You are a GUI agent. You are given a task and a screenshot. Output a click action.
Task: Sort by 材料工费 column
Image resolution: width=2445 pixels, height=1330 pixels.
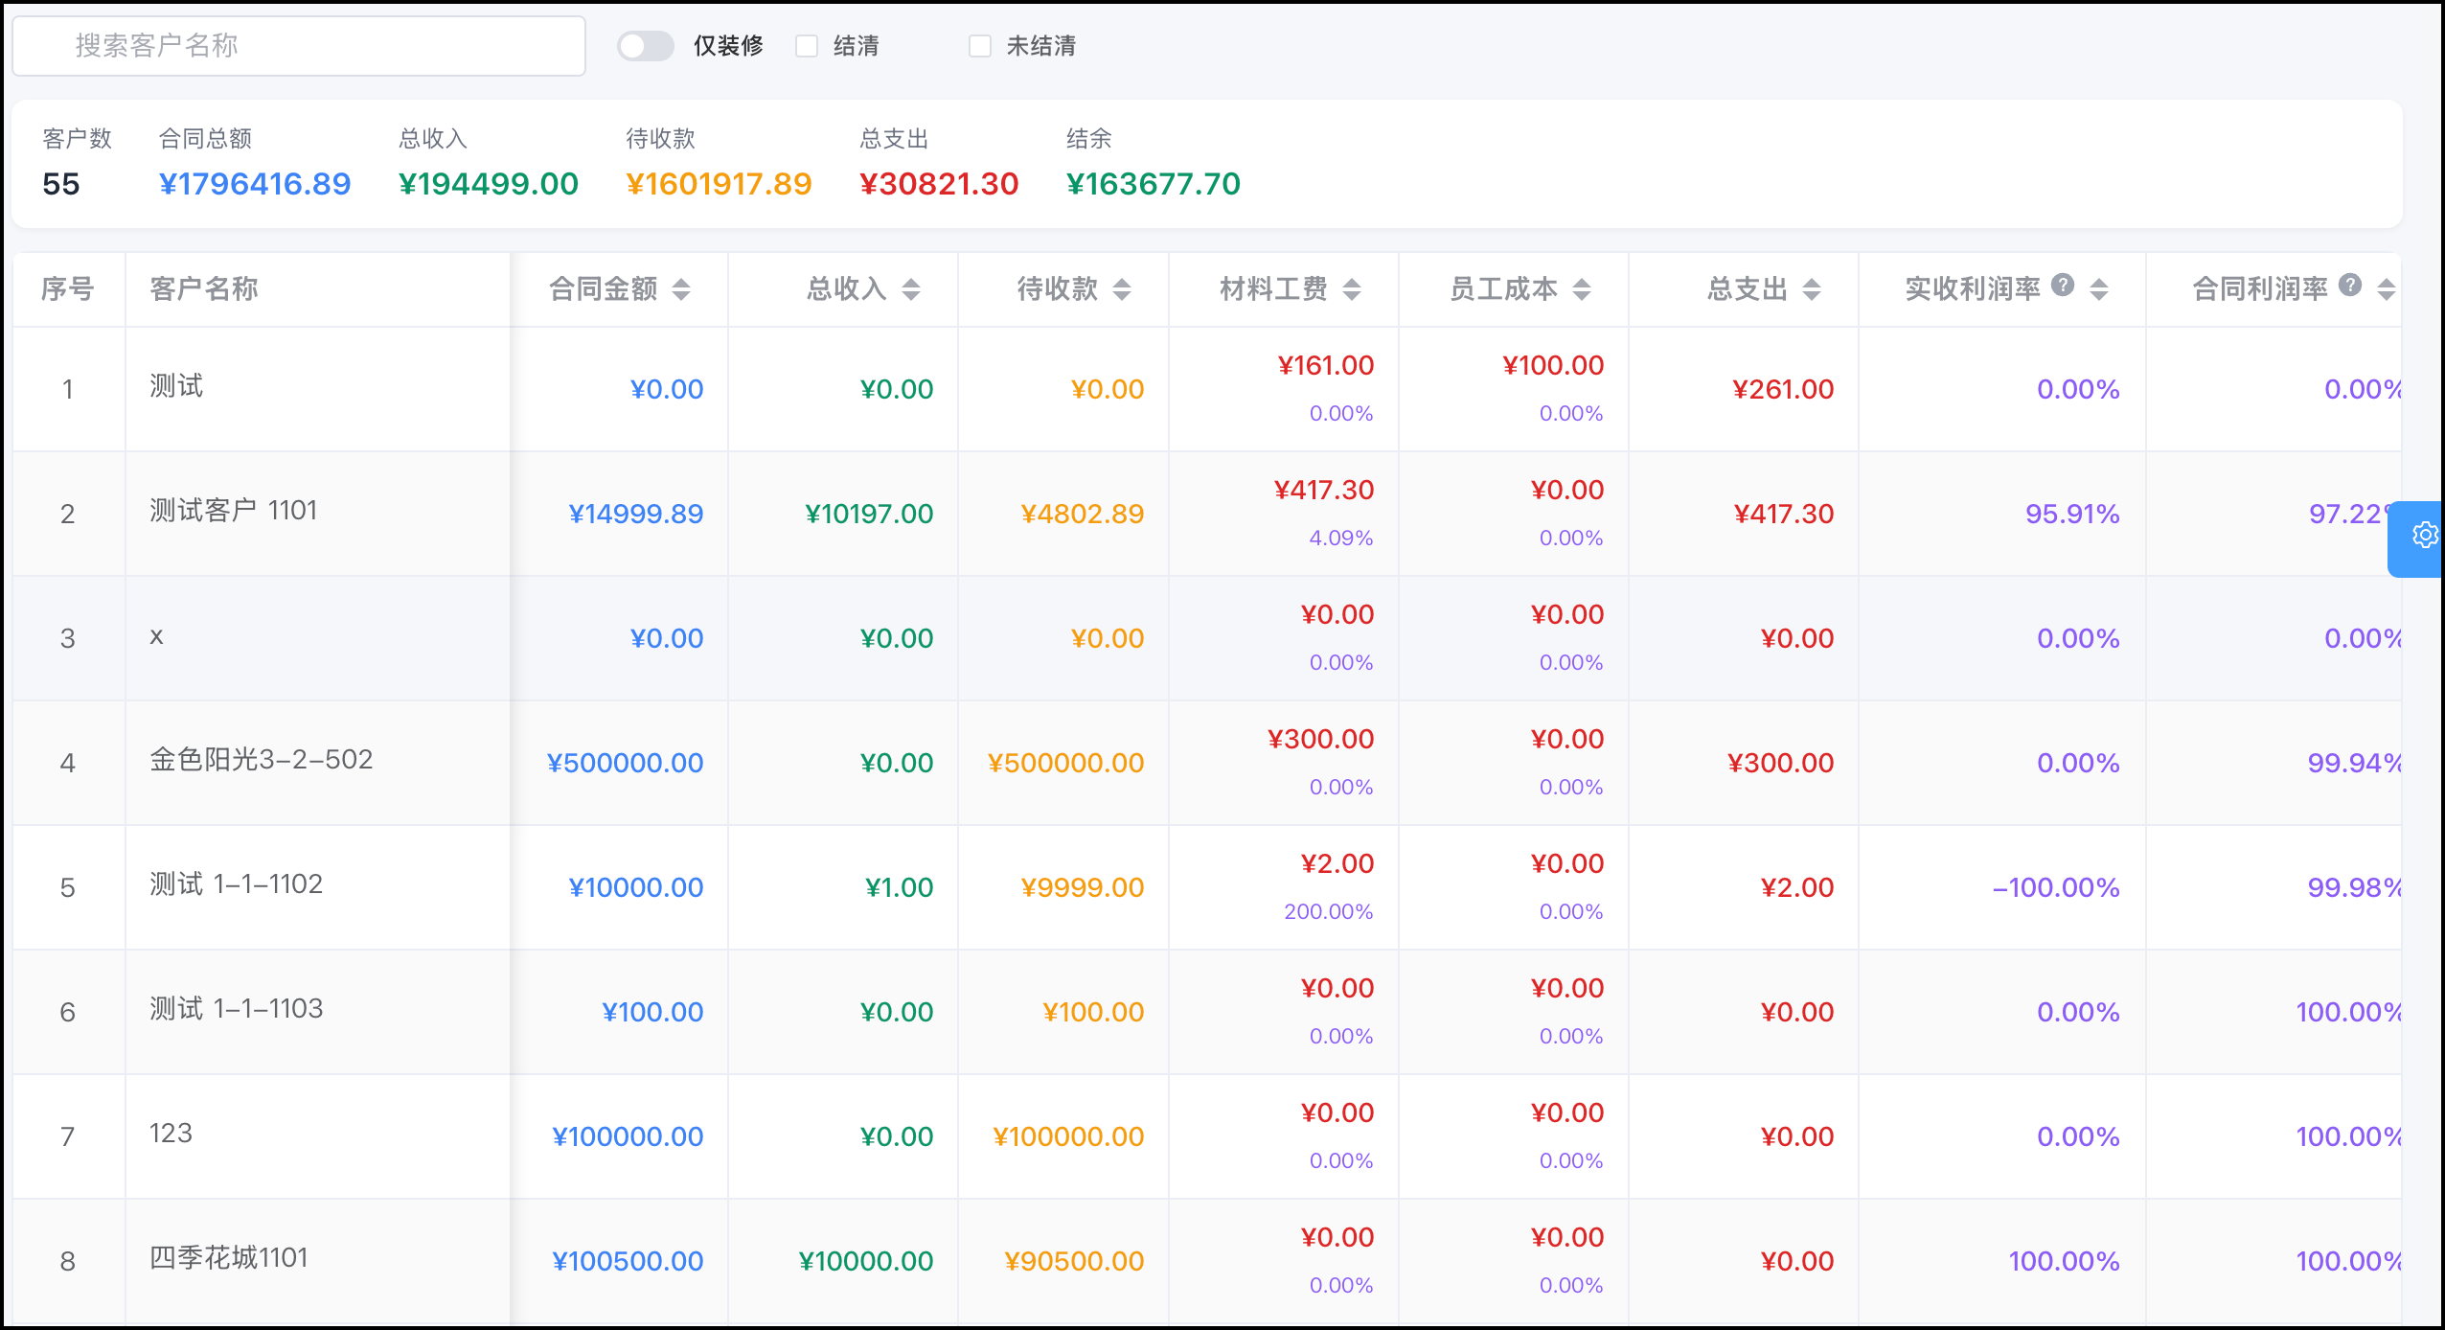tap(1352, 289)
